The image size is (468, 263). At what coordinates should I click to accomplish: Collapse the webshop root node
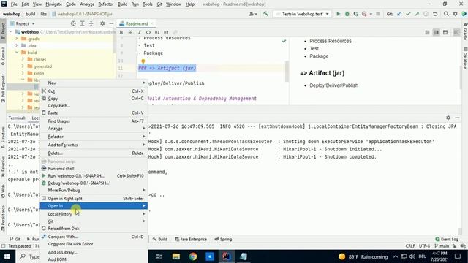[11, 31]
